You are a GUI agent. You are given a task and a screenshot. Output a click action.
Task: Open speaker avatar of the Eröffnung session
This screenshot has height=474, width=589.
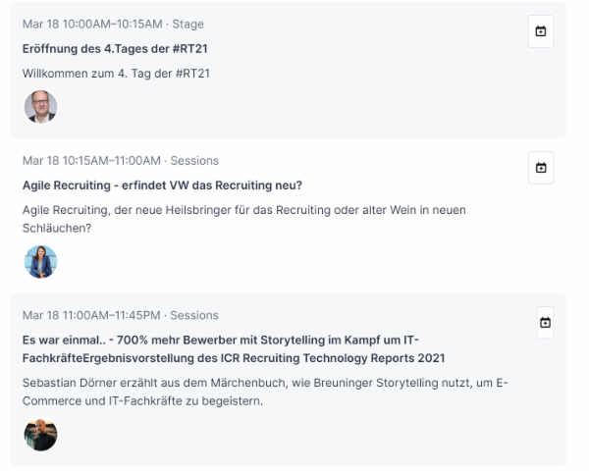(40, 107)
